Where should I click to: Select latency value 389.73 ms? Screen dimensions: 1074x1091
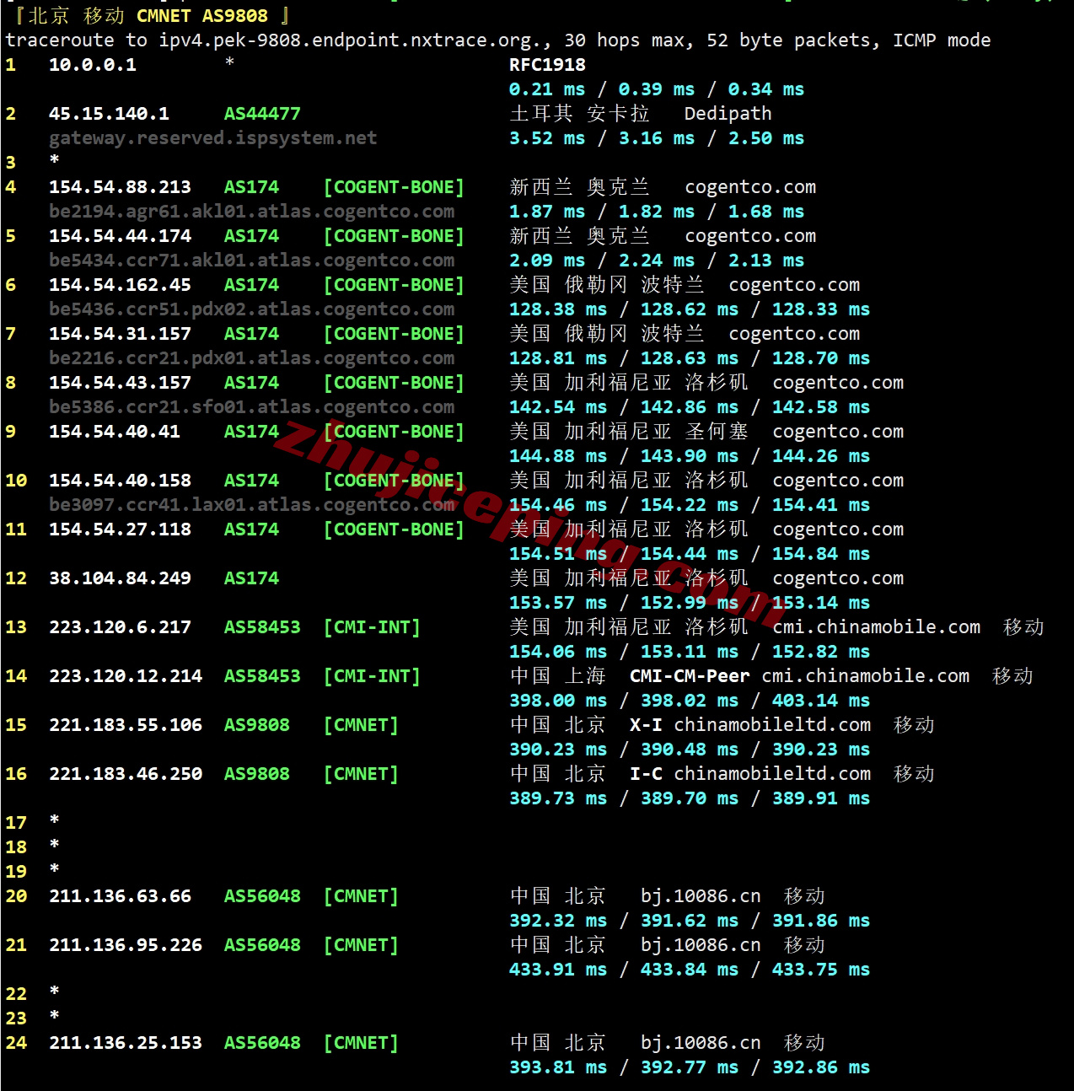pyautogui.click(x=558, y=798)
